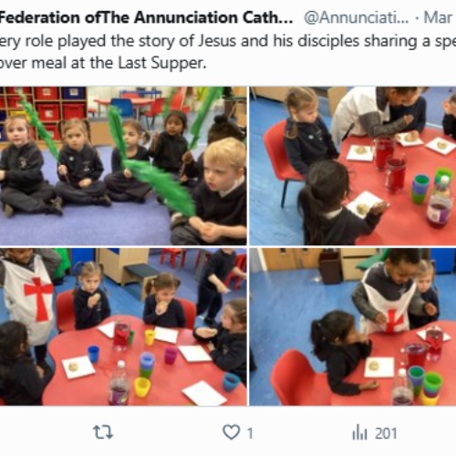Open the view analytics bar chart icon

point(359,433)
